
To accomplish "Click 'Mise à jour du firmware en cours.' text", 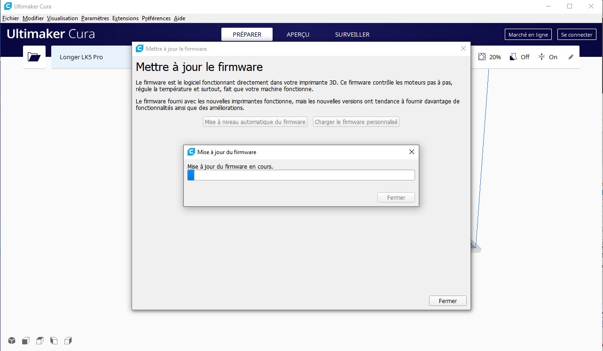I will tap(230, 166).
